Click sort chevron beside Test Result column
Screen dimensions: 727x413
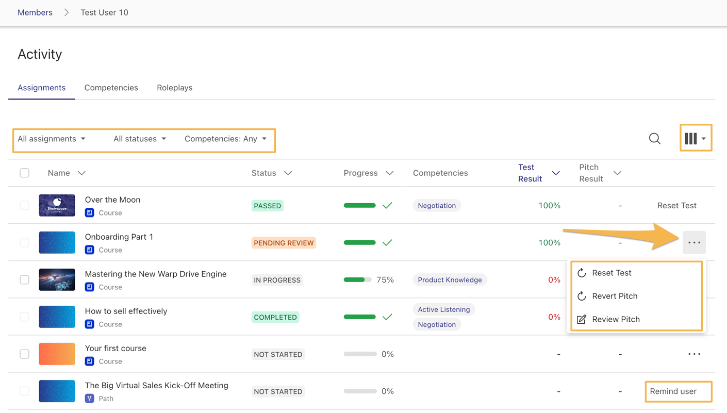[556, 173]
